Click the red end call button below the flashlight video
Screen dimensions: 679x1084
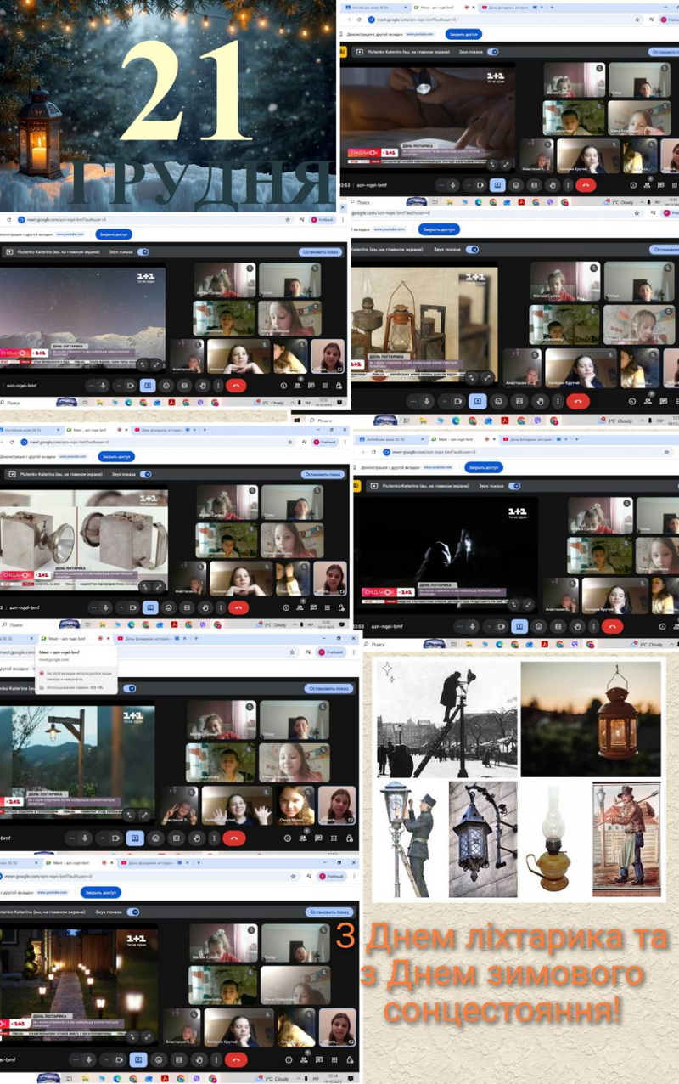coord(585,185)
